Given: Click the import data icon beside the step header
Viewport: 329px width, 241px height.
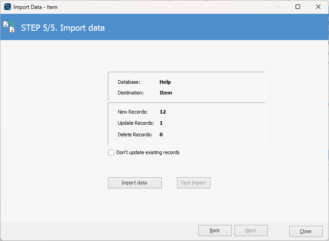Looking at the screenshot, I should coord(9,27).
